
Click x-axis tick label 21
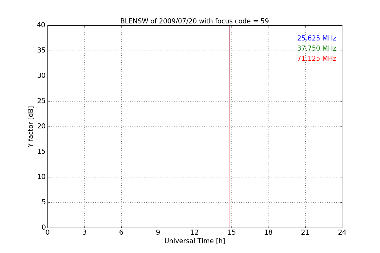pyautogui.click(x=305, y=232)
